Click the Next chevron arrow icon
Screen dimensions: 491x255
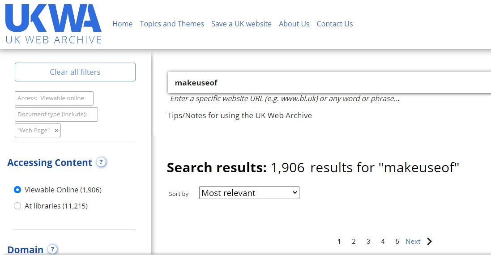pos(429,241)
